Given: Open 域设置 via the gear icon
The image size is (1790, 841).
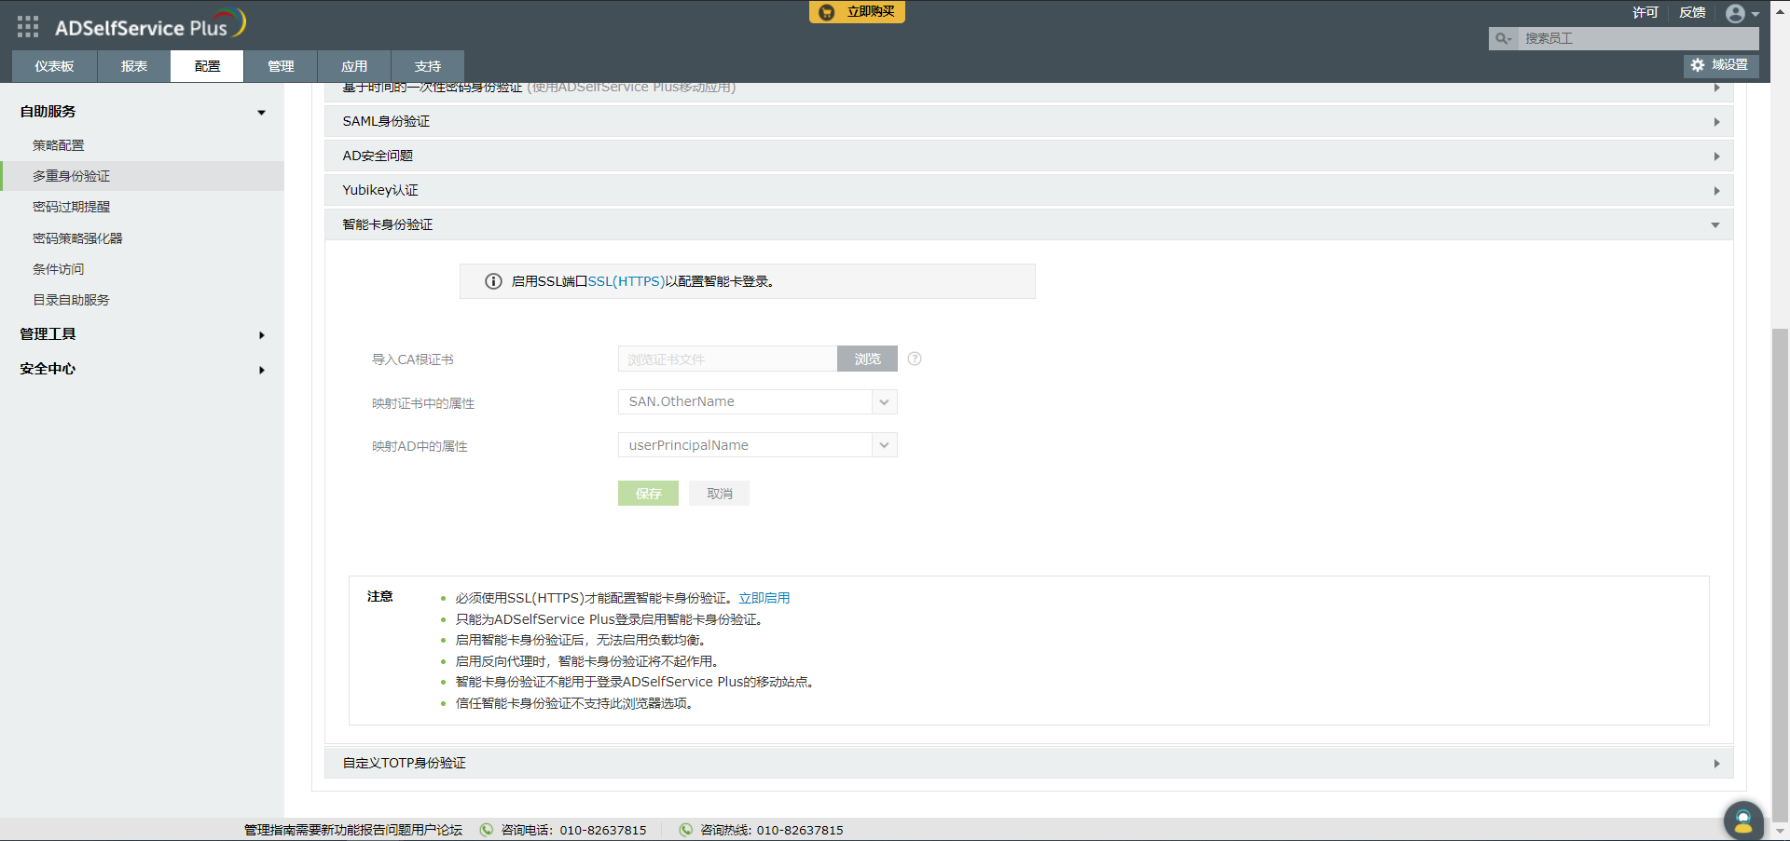Looking at the screenshot, I should pyautogui.click(x=1698, y=65).
